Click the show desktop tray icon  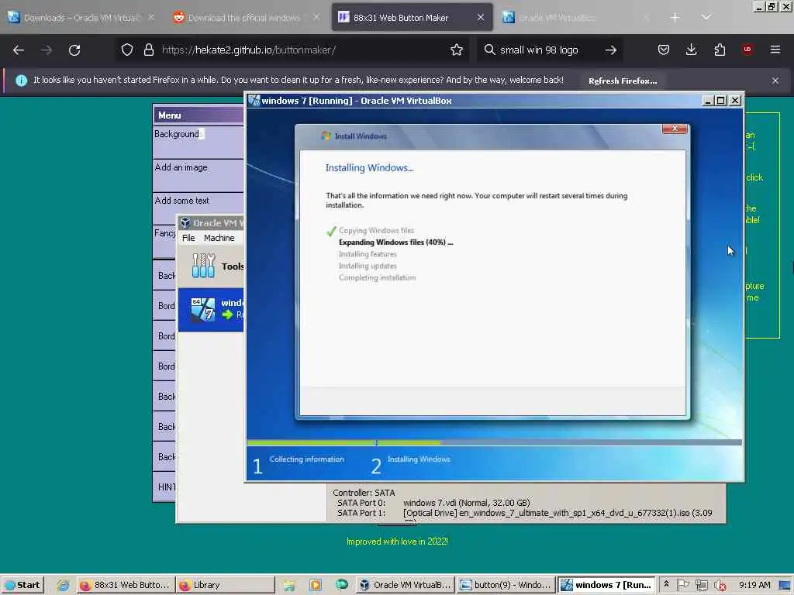(785, 586)
